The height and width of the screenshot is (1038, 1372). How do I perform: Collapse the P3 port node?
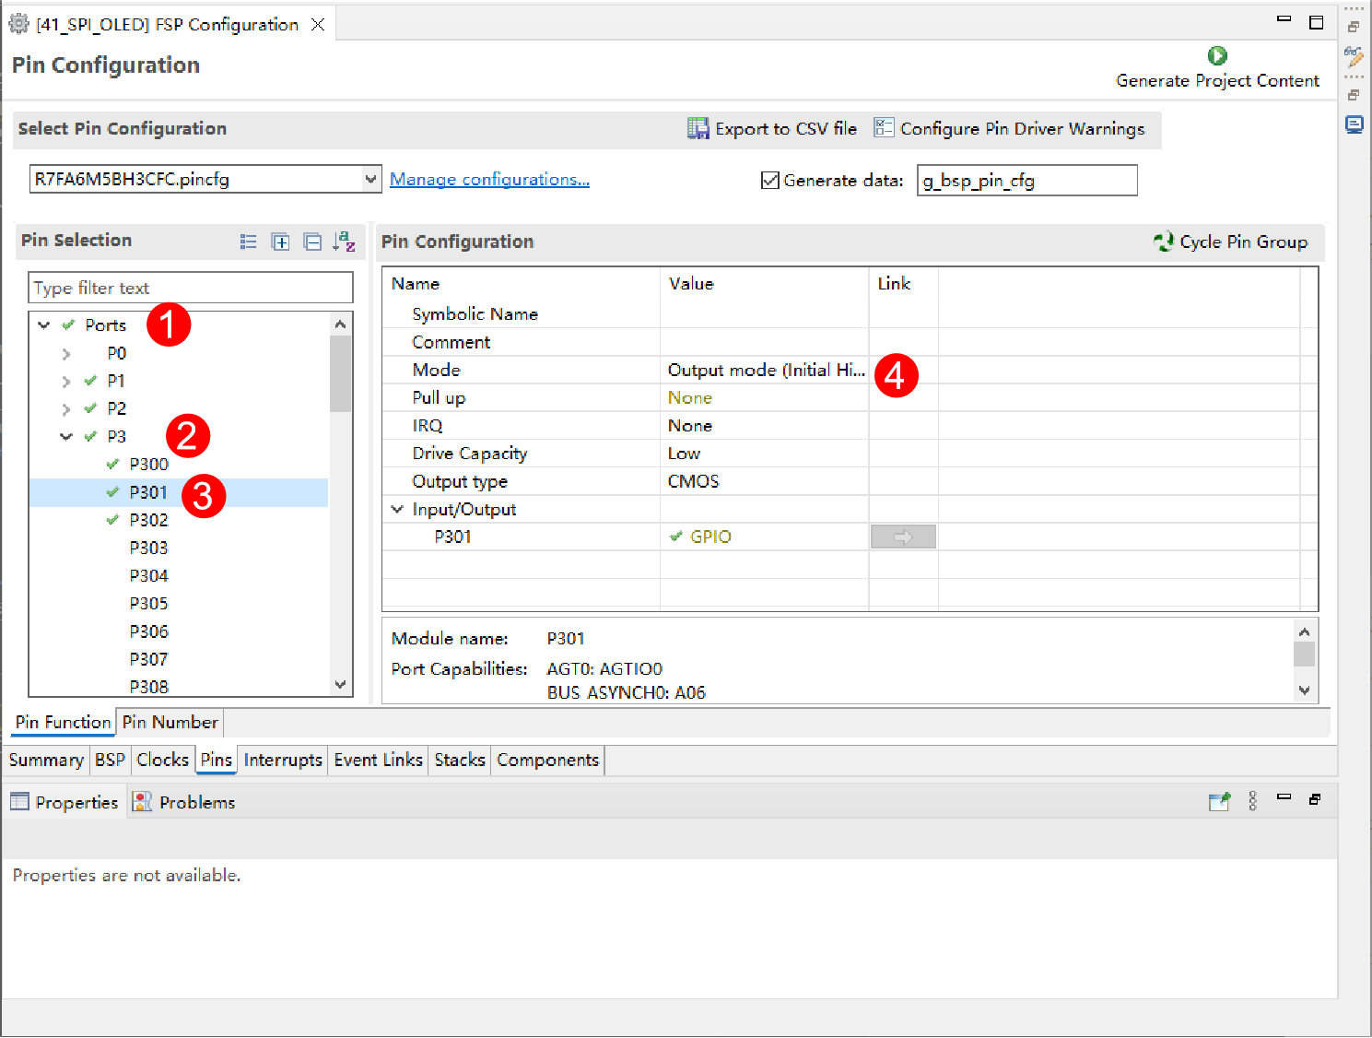(x=65, y=437)
